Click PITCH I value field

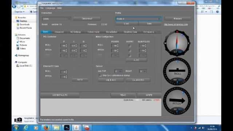[x=74, y=51]
